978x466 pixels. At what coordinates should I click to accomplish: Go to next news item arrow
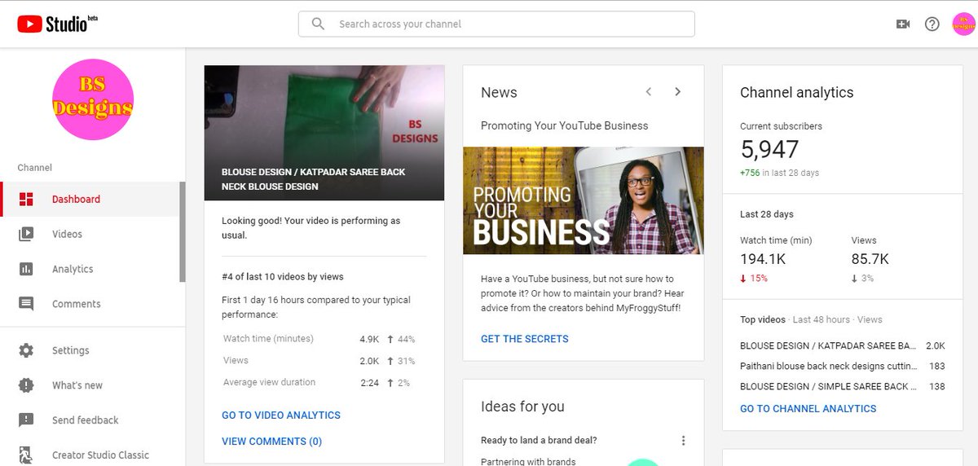tap(677, 92)
